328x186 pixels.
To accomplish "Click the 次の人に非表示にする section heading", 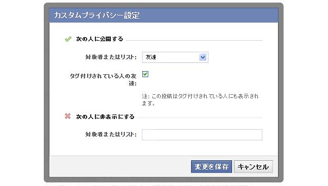I will pos(105,116).
